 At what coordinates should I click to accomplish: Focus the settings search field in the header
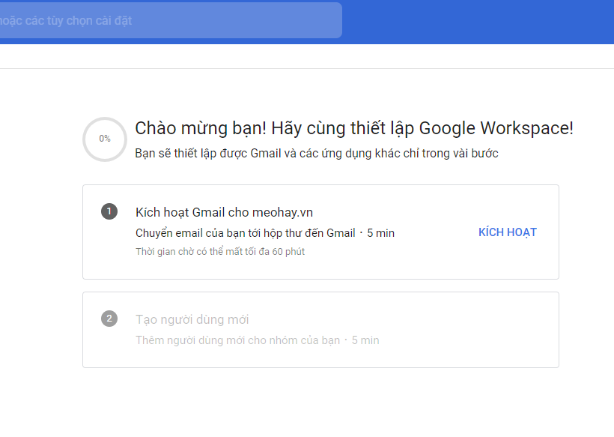pyautogui.click(x=171, y=20)
